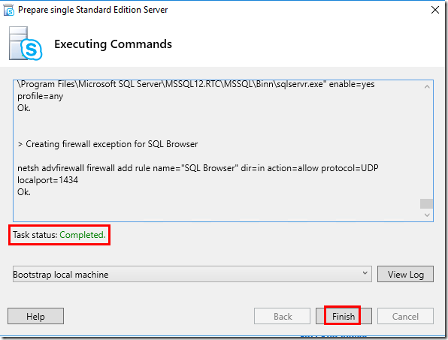The height and width of the screenshot is (340, 448).
Task: Open Help for this wizard
Action: [x=36, y=316]
